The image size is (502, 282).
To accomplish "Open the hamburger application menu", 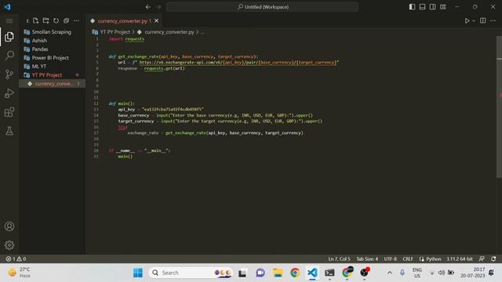I will point(9,21).
